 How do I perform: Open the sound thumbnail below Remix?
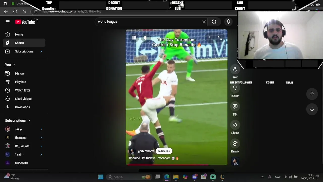pos(235,161)
